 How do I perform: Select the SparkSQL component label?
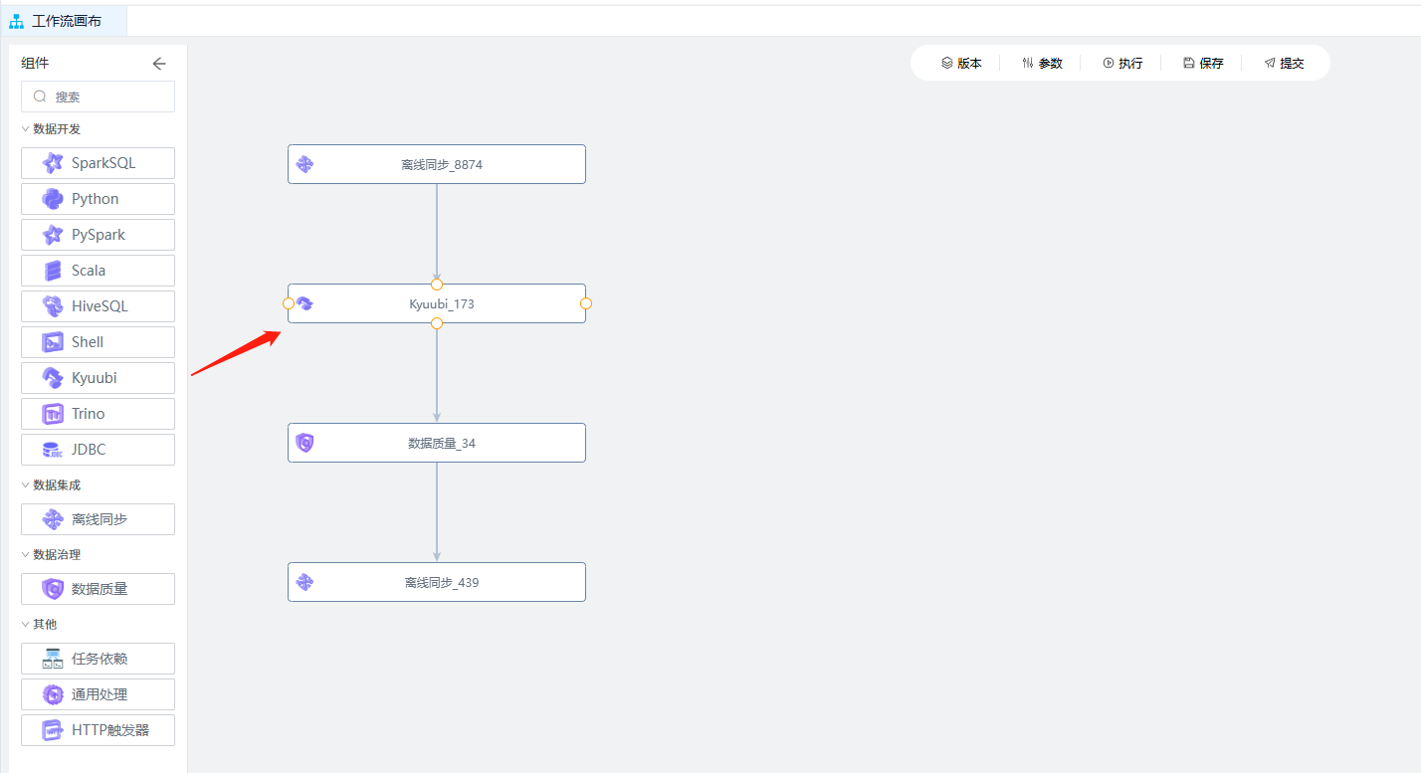pyautogui.click(x=103, y=163)
